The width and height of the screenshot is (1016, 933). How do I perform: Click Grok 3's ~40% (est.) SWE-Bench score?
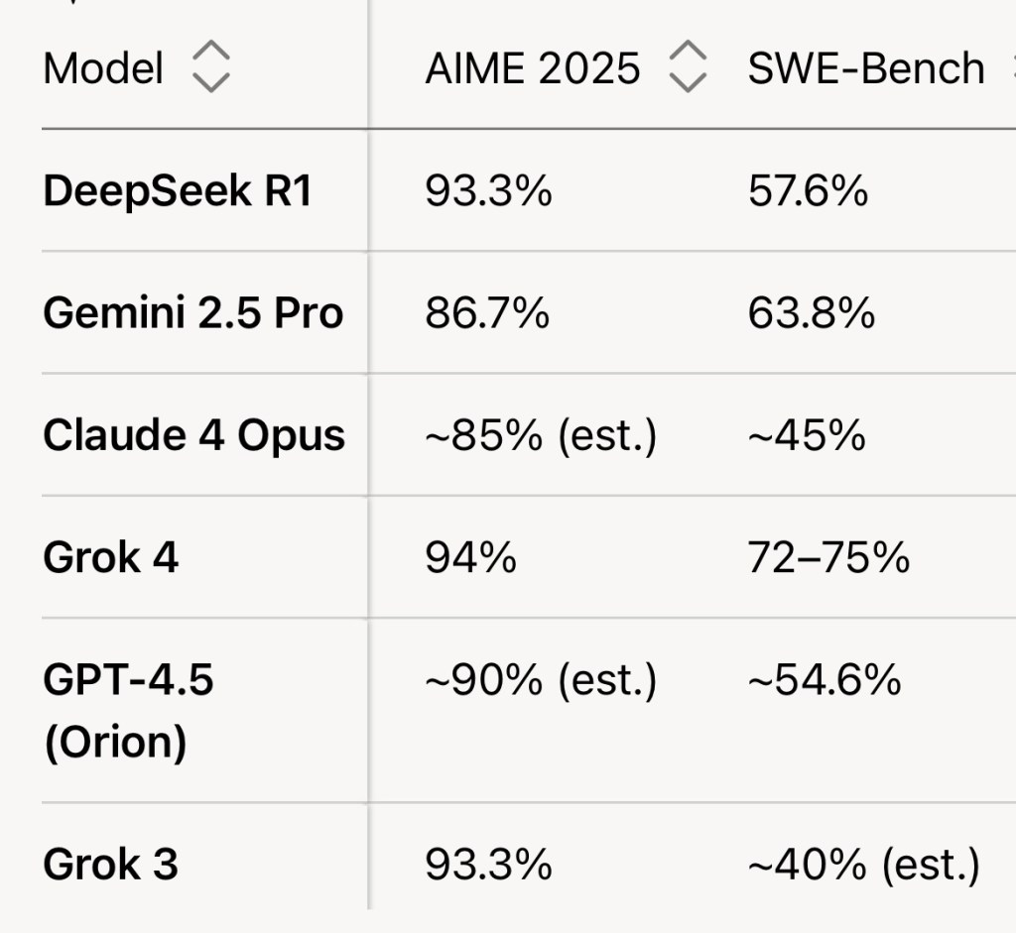[x=863, y=865]
